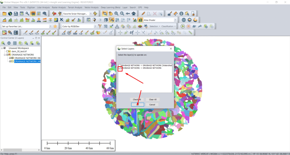Open data files with the folder icon
The height and width of the screenshot is (155, 290).
point(4,14)
